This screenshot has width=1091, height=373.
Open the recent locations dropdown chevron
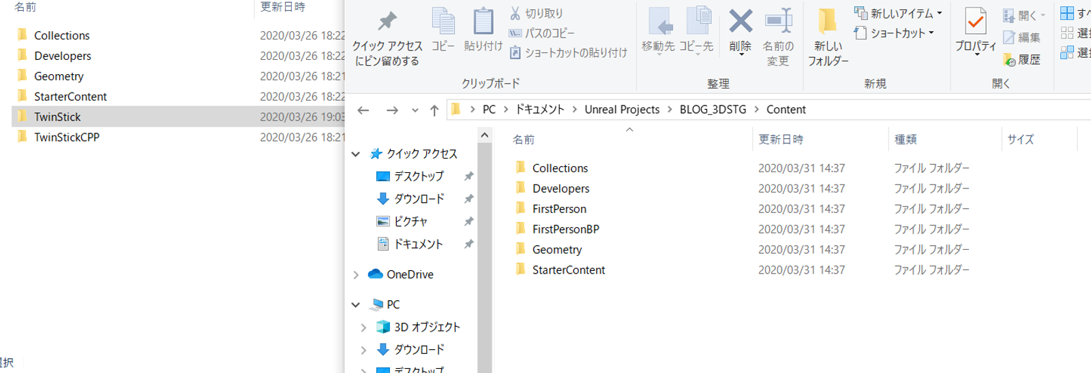(415, 110)
